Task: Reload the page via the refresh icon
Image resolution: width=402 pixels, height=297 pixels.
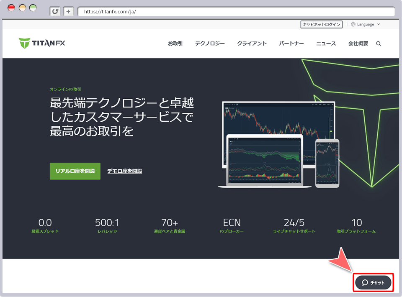Action: (x=55, y=11)
